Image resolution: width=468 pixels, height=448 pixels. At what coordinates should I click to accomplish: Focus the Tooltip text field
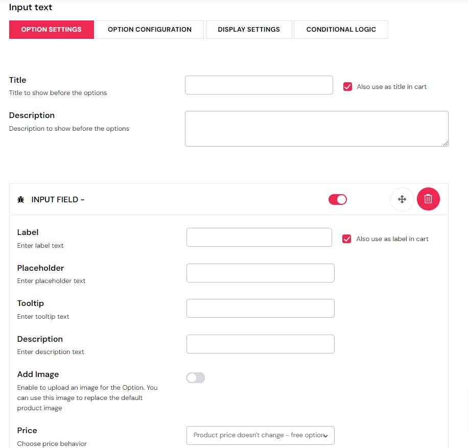(260, 309)
